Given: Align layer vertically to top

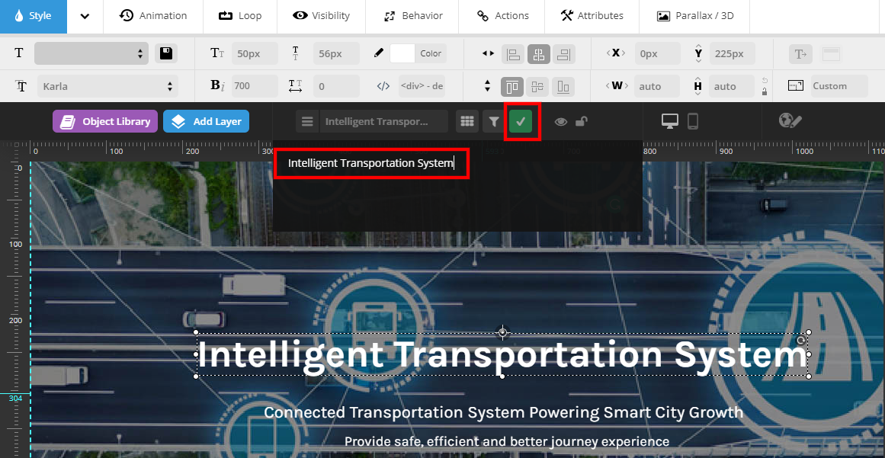Looking at the screenshot, I should tap(512, 87).
